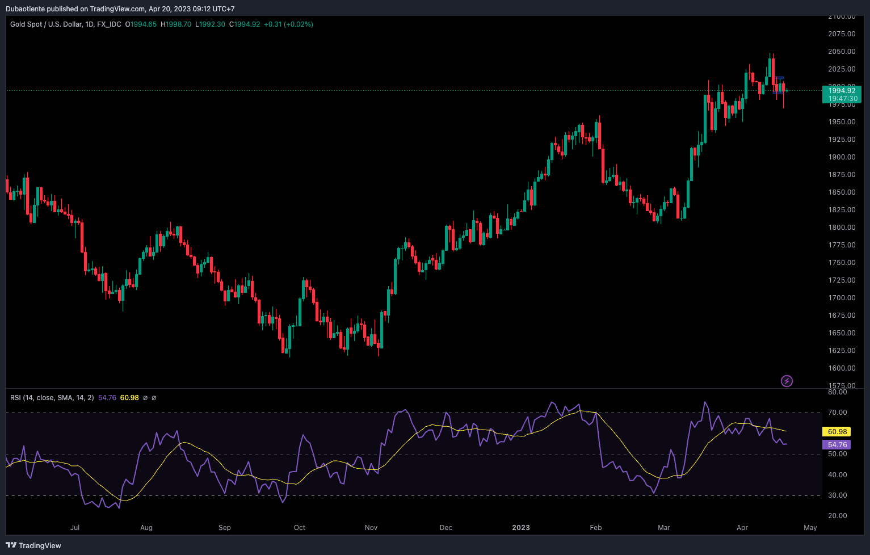Click the May label on the time axis

[x=810, y=528]
